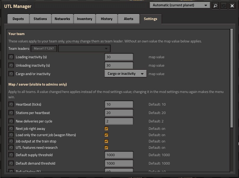The image size is (239, 178).
Task: Click 'Default: 10' text beside Heartbeat
Action: tap(157, 104)
